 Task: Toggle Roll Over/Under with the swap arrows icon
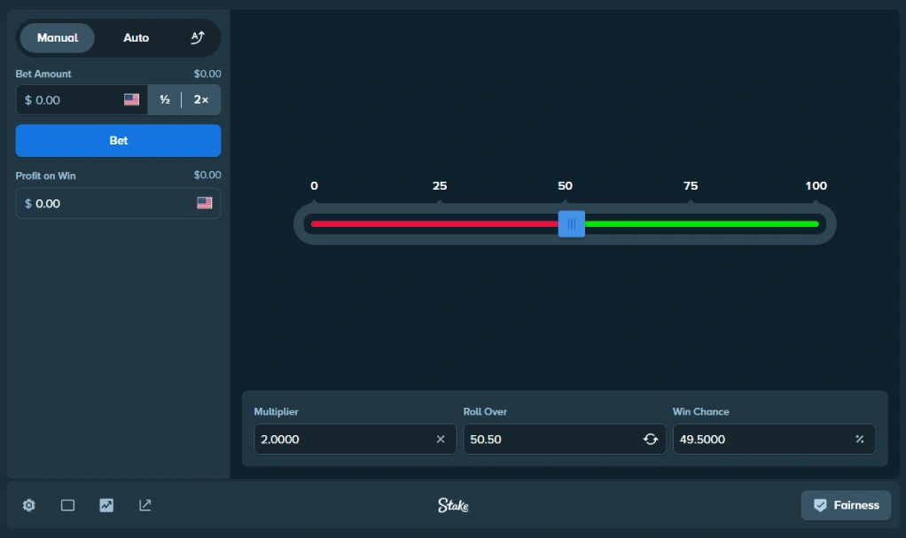tap(651, 440)
